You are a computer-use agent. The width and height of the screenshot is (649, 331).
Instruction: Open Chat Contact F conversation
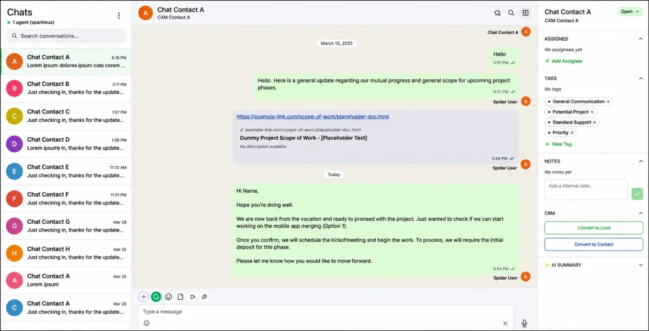coord(66,198)
